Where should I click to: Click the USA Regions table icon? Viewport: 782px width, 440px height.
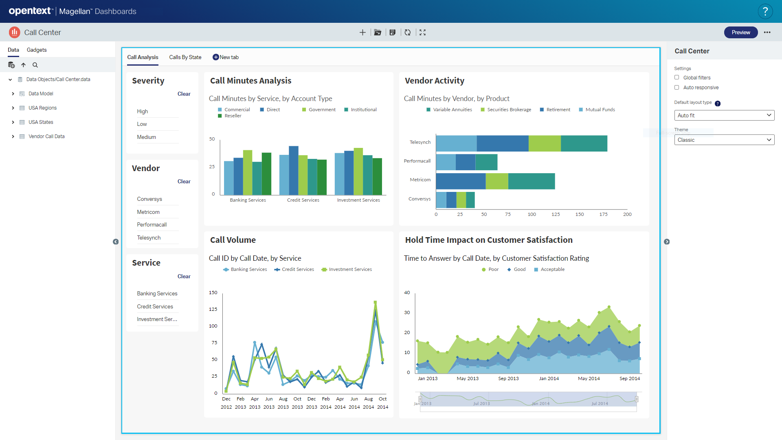pyautogui.click(x=22, y=108)
